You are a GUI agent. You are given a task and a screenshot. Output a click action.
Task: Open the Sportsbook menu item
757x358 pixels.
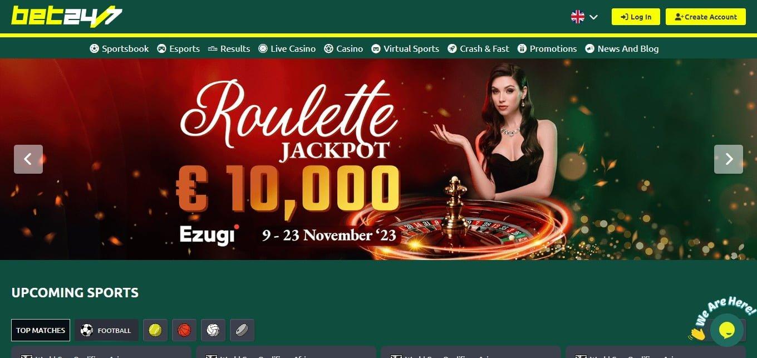click(x=120, y=48)
